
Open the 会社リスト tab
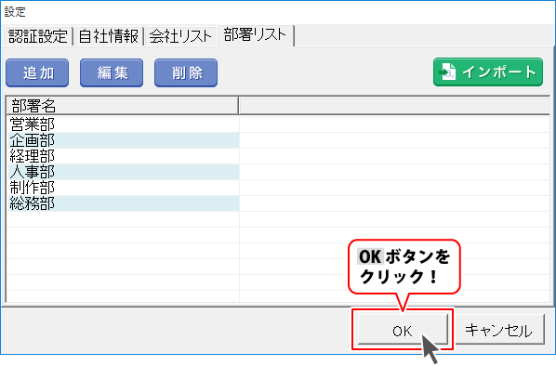pyautogui.click(x=180, y=36)
